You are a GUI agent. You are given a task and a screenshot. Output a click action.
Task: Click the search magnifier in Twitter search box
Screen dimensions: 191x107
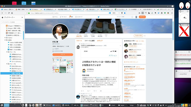point(132,17)
